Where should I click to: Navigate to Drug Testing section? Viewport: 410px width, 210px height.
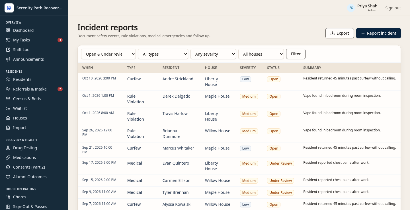pyautogui.click(x=34, y=148)
